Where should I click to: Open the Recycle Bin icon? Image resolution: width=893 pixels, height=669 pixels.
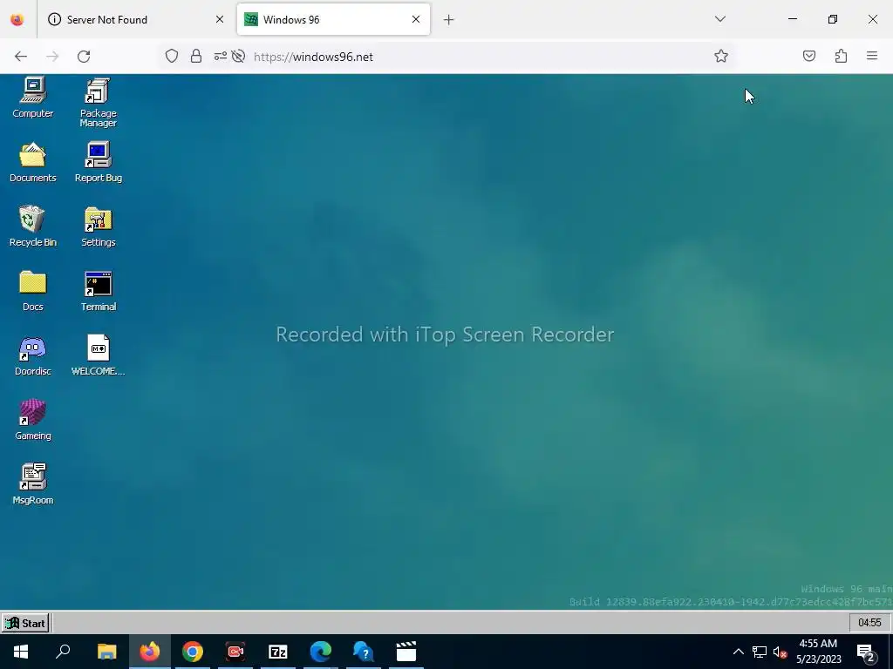[33, 226]
